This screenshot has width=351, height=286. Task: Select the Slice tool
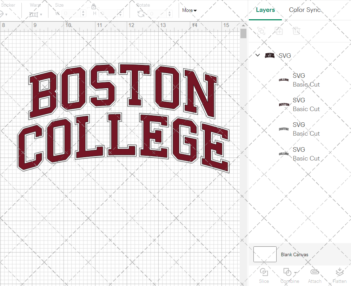[264, 275]
